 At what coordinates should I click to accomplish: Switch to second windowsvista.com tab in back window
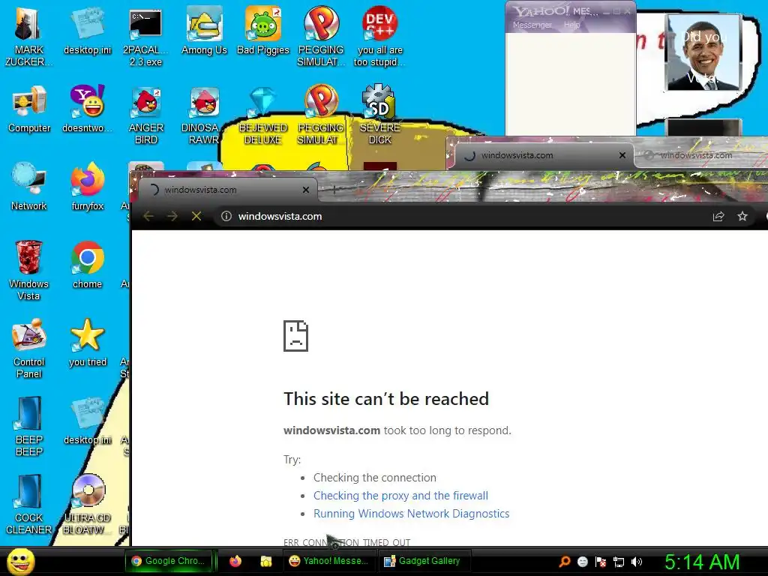tap(700, 155)
